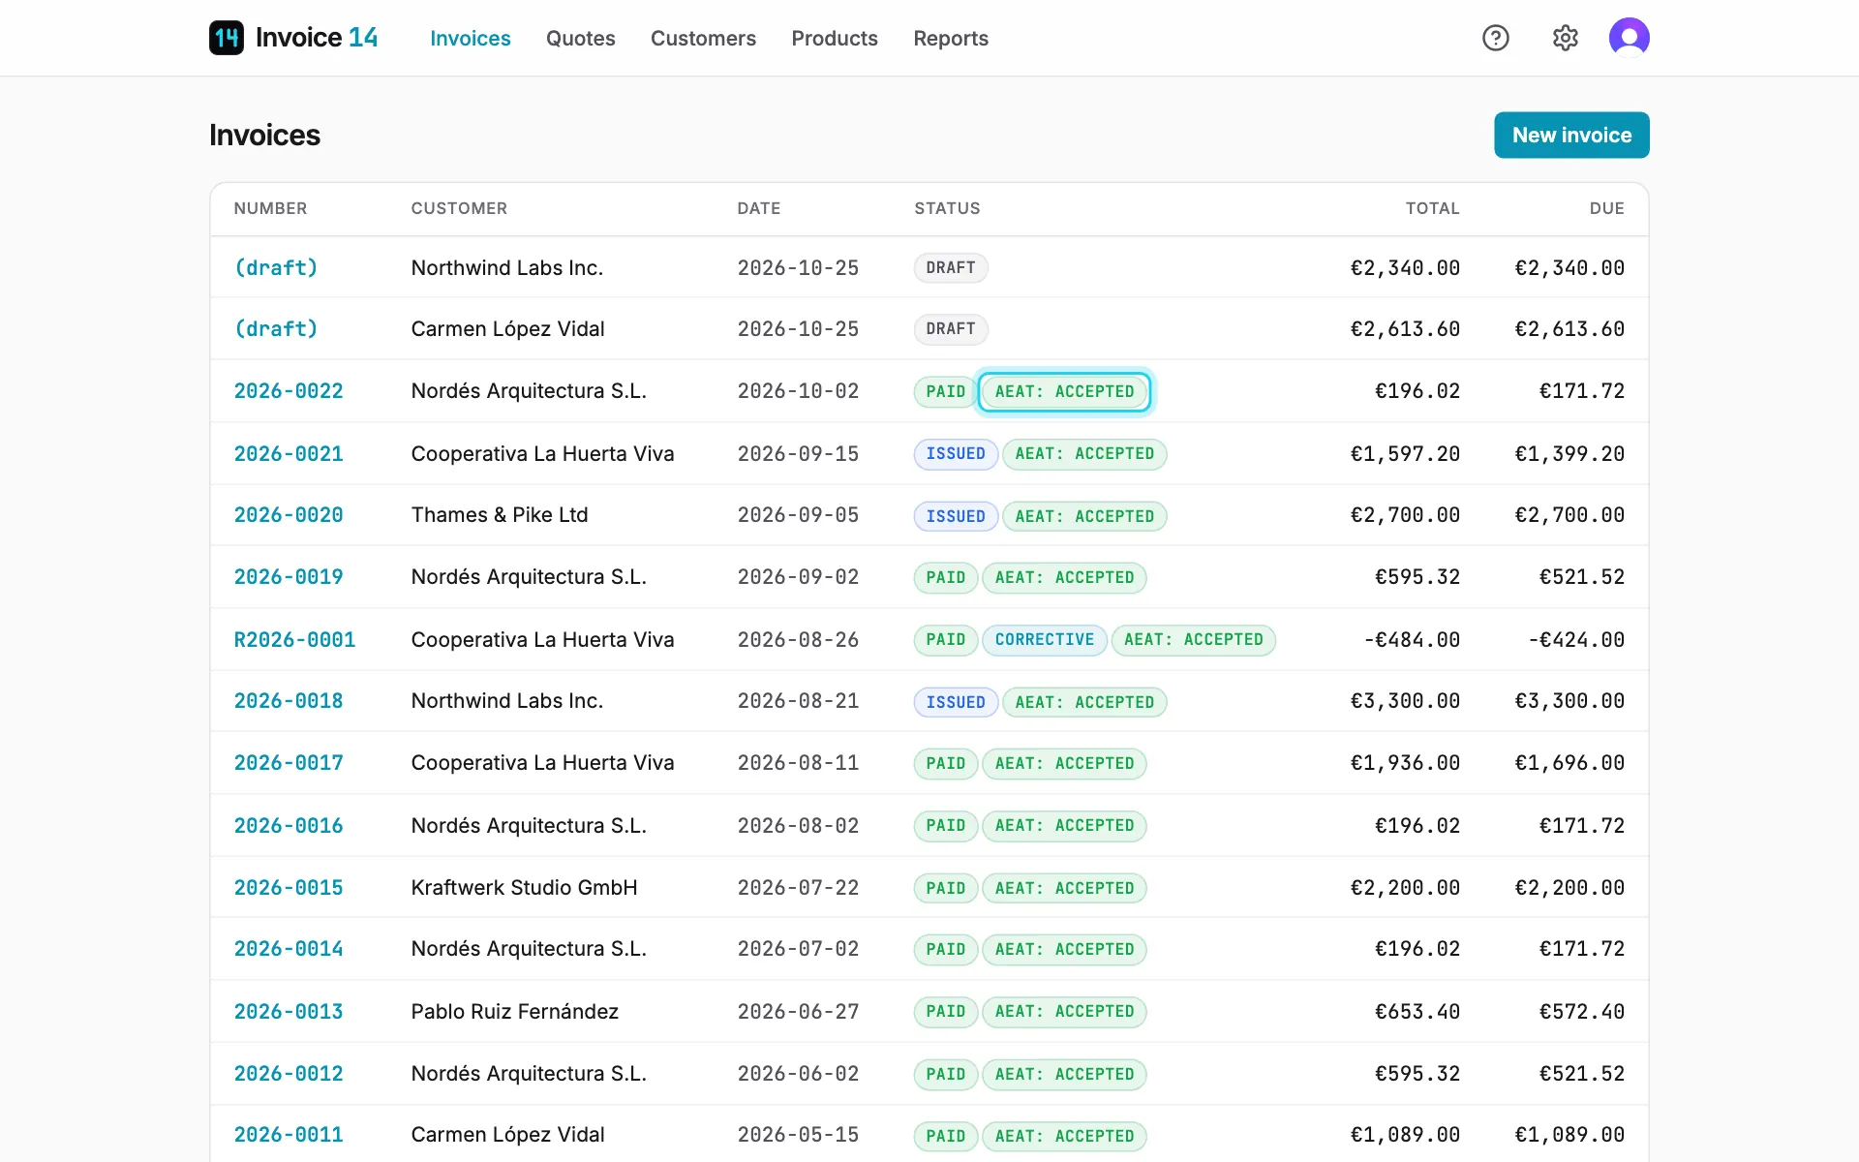Open invoice 2026-0020
Viewport: 1859px width, 1162px height.
[x=289, y=515]
